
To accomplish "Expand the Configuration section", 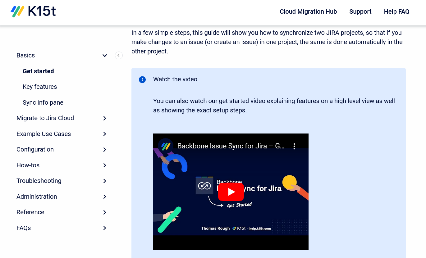I will pyautogui.click(x=105, y=150).
